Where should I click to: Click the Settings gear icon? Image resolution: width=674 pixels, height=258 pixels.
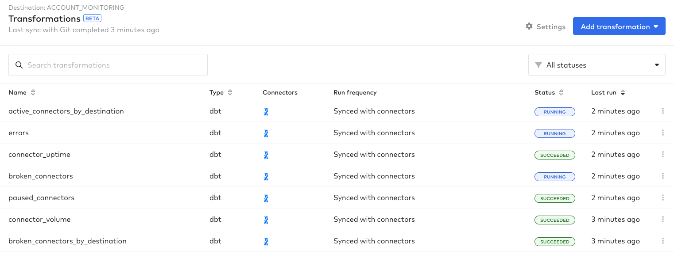pos(529,27)
